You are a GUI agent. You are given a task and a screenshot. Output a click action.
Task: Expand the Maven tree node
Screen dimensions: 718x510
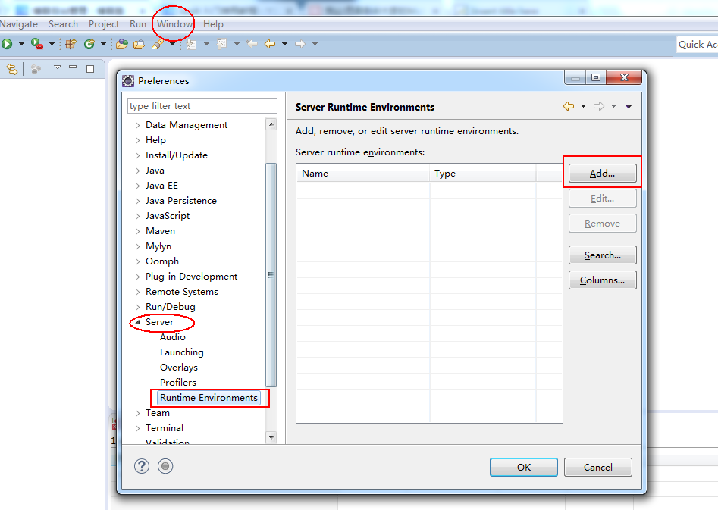(x=137, y=231)
